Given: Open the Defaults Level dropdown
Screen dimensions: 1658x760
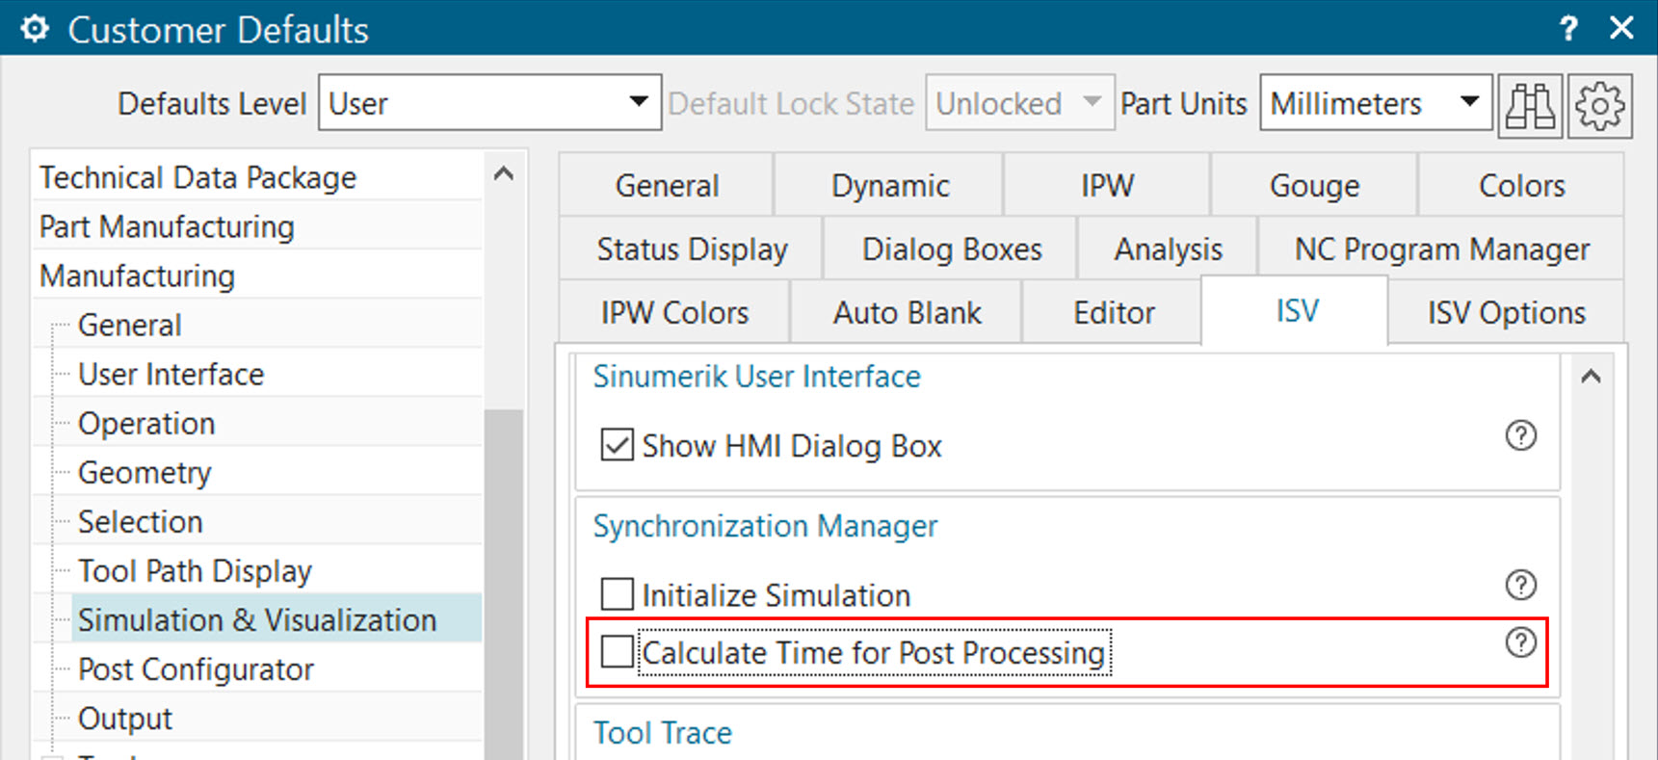Looking at the screenshot, I should [x=638, y=102].
